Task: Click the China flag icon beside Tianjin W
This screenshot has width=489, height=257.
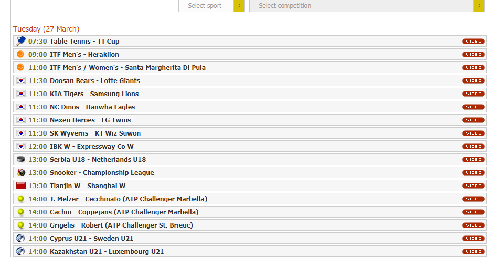Action: click(21, 186)
